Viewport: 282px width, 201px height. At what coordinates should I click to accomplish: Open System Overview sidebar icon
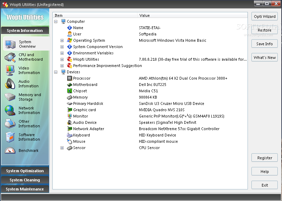coord(10,44)
